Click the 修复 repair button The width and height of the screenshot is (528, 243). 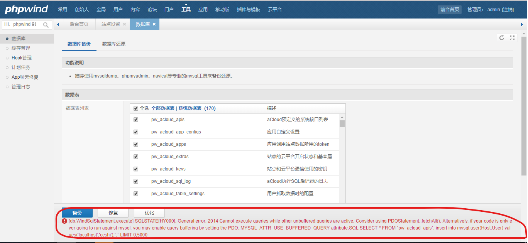tap(113, 213)
